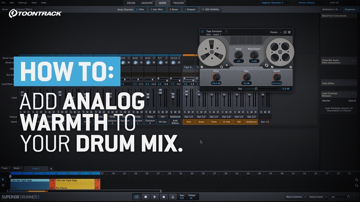The image size is (360, 202).
Task: Click the master volume slider at bottom right
Action: [348, 197]
